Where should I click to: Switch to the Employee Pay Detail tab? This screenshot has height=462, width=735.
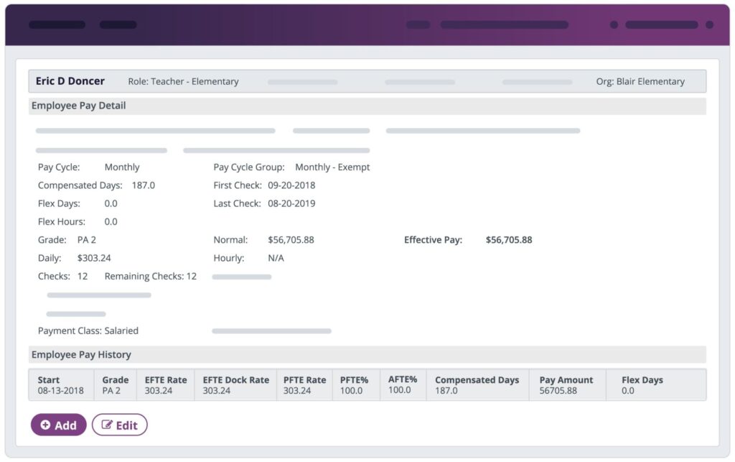click(78, 106)
